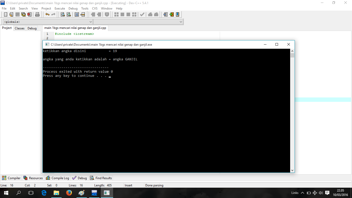Viewport: 352px width, 198px height.
Task: Add file to project with the green plus icon
Action: [171, 14]
